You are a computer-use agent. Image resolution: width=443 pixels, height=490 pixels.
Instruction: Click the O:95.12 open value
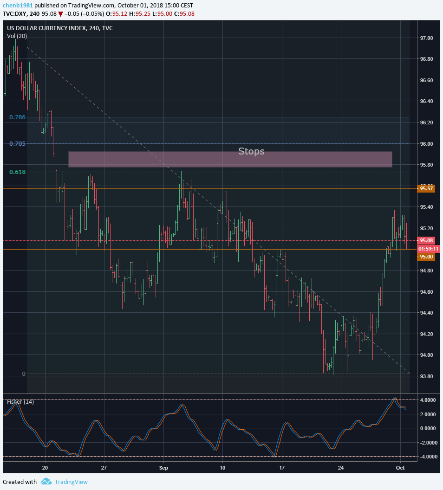[117, 14]
